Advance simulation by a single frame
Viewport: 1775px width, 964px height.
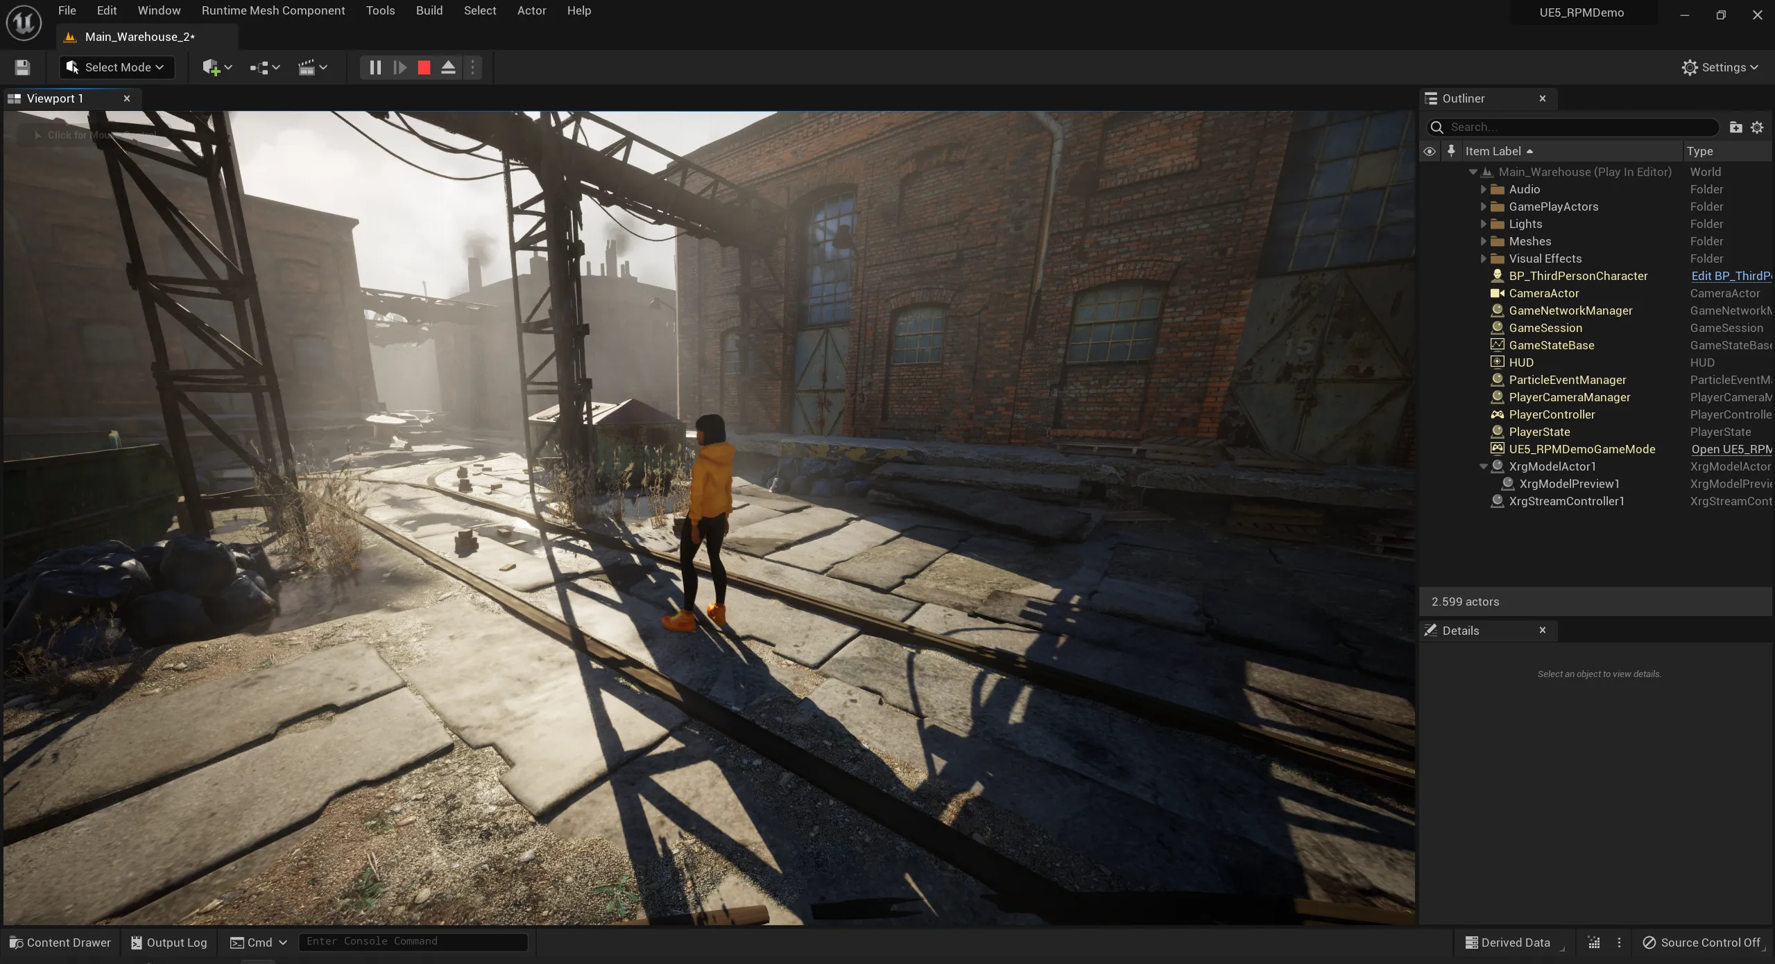[x=400, y=67]
